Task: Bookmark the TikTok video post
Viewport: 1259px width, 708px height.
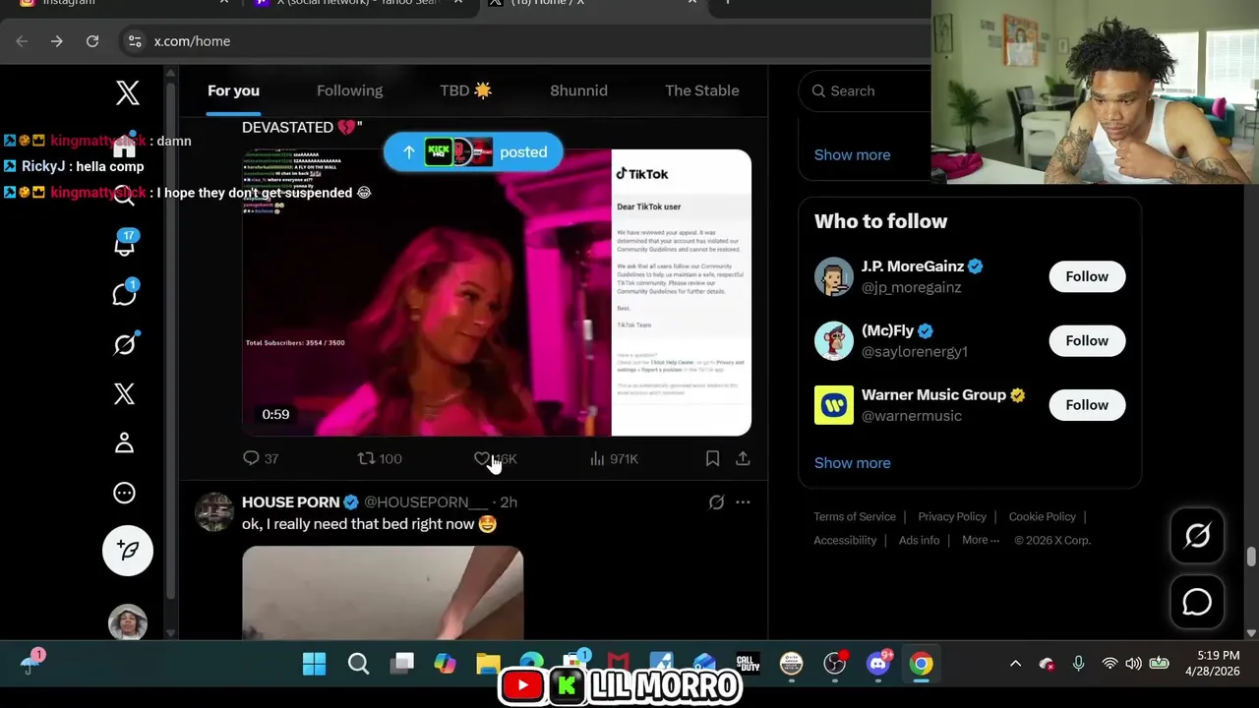Action: pos(712,458)
